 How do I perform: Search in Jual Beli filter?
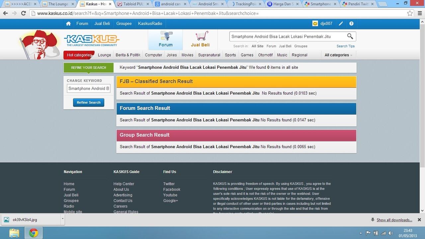[285, 46]
